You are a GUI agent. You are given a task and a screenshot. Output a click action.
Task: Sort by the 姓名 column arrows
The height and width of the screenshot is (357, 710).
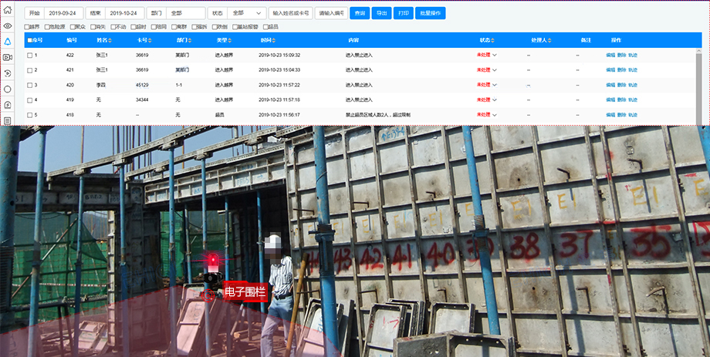pos(110,40)
